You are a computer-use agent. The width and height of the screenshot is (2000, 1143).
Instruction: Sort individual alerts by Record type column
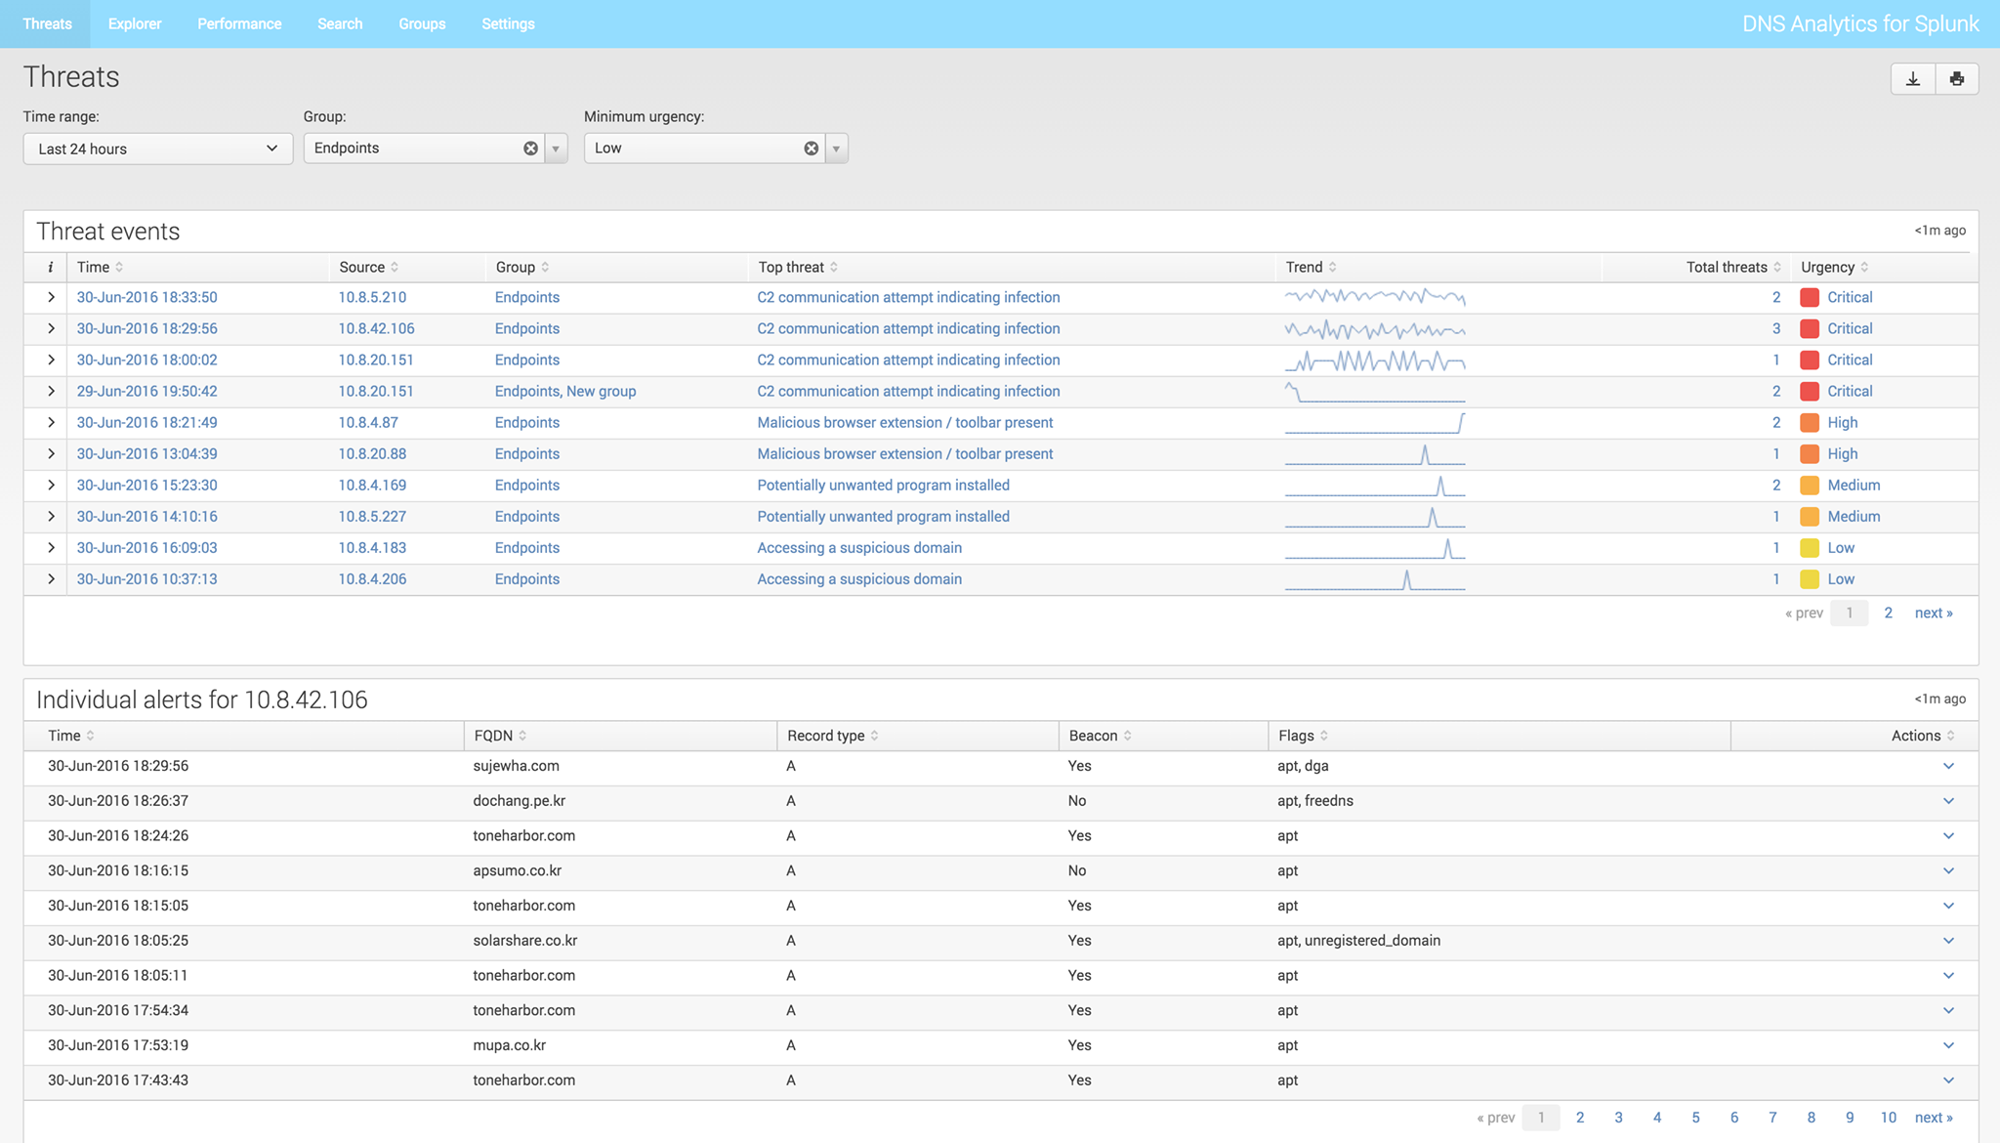(832, 736)
